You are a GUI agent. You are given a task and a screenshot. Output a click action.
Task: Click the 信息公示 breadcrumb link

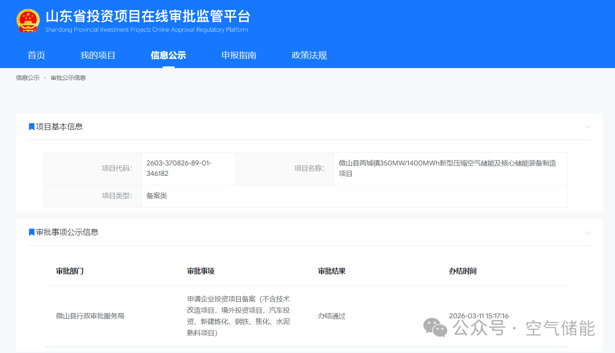(x=28, y=78)
